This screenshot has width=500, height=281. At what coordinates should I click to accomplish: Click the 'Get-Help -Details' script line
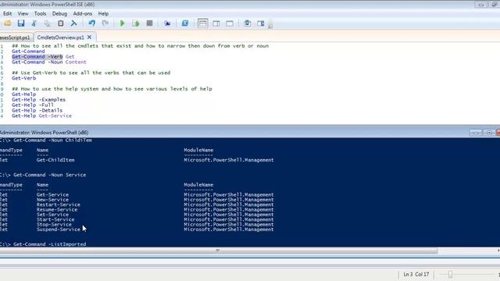pyautogui.click(x=37, y=110)
